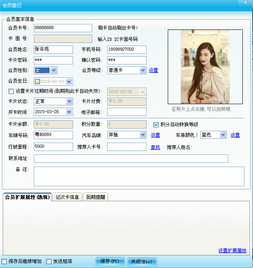The height and width of the screenshot is (268, 253).
Task: Open the 汽车品牌 奔驰 dropdown
Action: pos(143,135)
